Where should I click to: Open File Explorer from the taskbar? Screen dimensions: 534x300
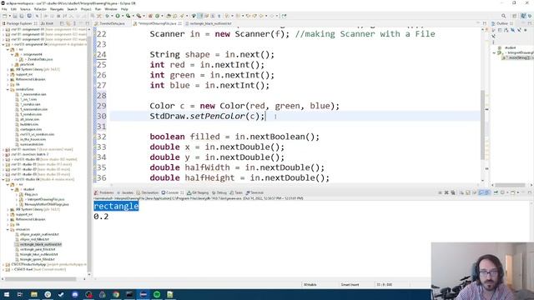point(33,294)
